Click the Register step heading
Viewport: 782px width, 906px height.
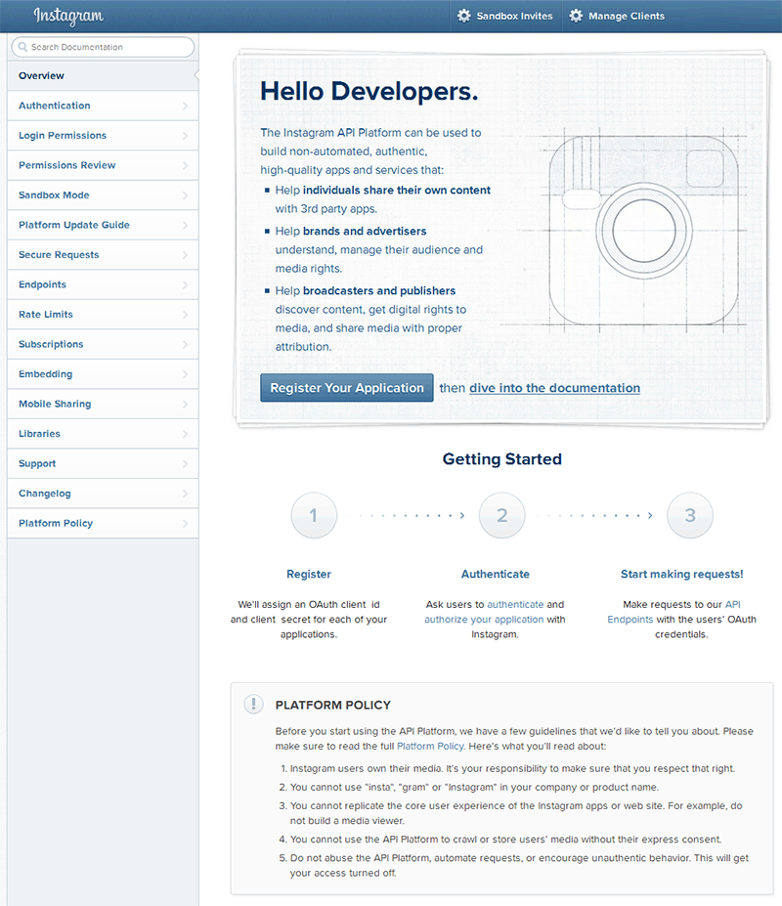coord(309,574)
